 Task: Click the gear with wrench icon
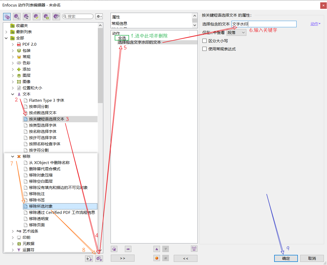click(56, 17)
